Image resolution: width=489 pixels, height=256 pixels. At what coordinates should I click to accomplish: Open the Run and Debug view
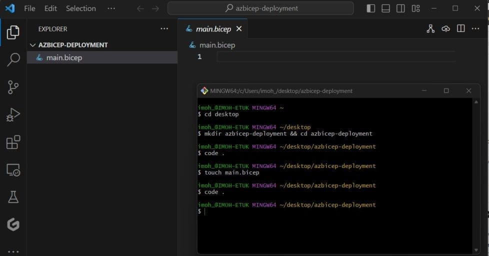(13, 114)
